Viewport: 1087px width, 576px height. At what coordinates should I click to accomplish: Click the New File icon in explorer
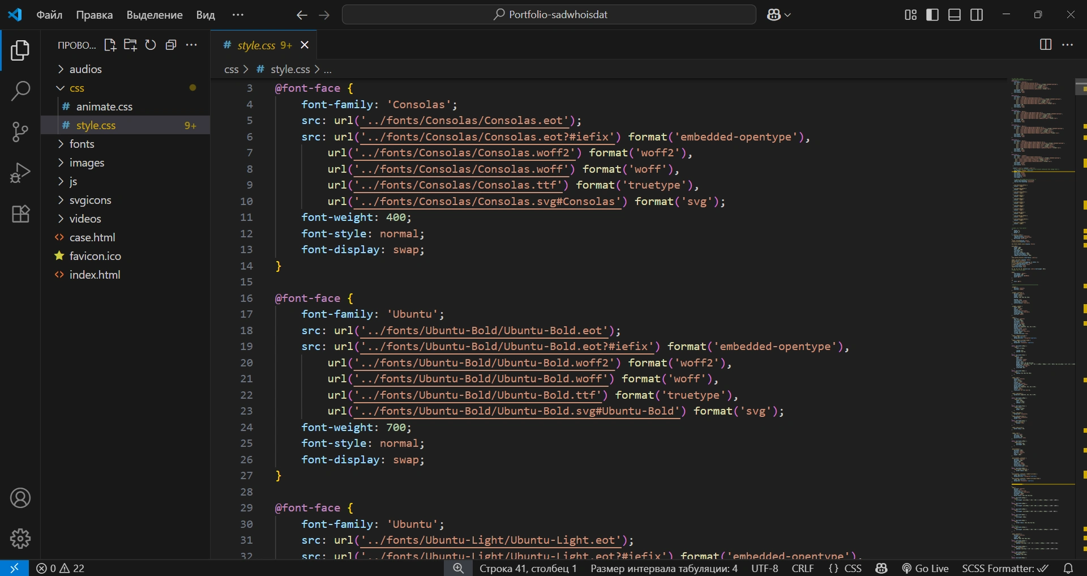(110, 45)
